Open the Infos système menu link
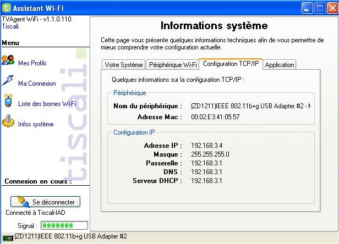Viewport: 339px width, 244px height. [x=36, y=124]
